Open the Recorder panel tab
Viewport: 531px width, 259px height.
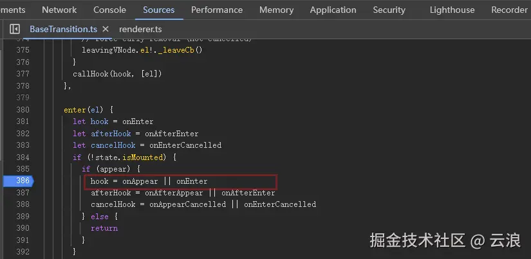pos(508,10)
